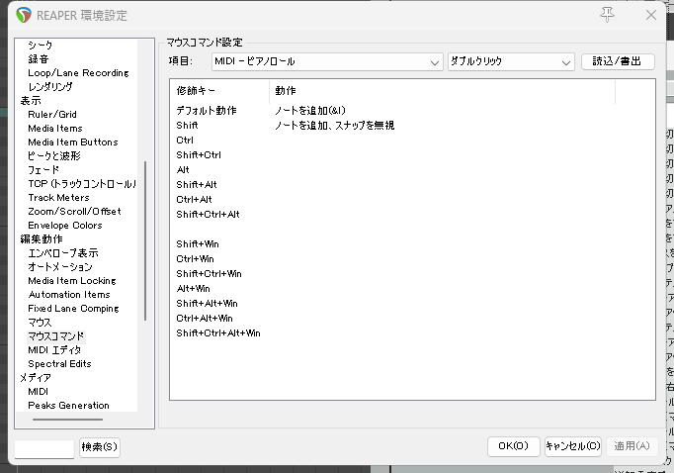Select the マウスコマンド tree item
This screenshot has height=473, width=674.
click(x=56, y=336)
